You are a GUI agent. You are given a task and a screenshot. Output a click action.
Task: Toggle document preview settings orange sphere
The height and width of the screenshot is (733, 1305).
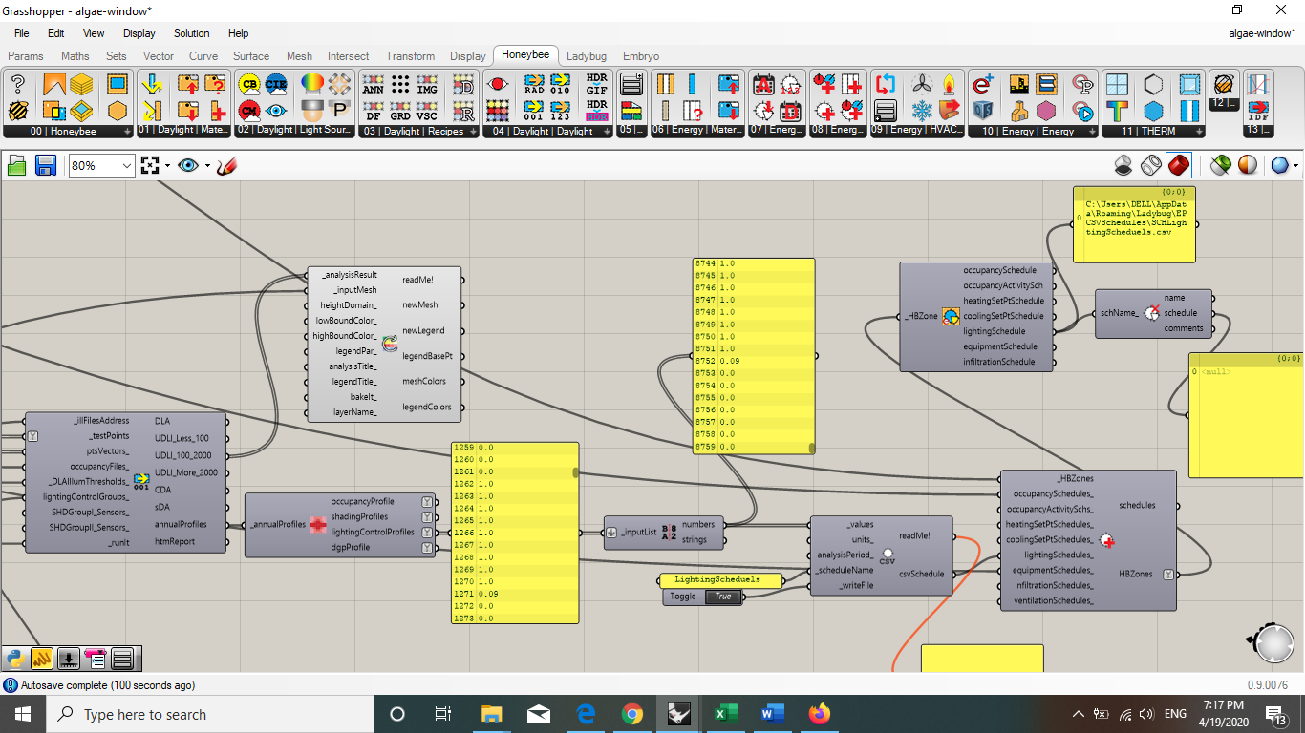coord(1248,165)
